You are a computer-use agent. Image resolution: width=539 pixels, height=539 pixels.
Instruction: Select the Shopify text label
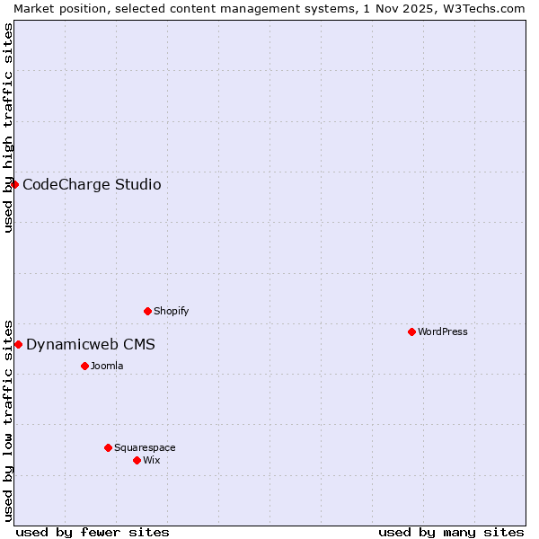coord(171,312)
